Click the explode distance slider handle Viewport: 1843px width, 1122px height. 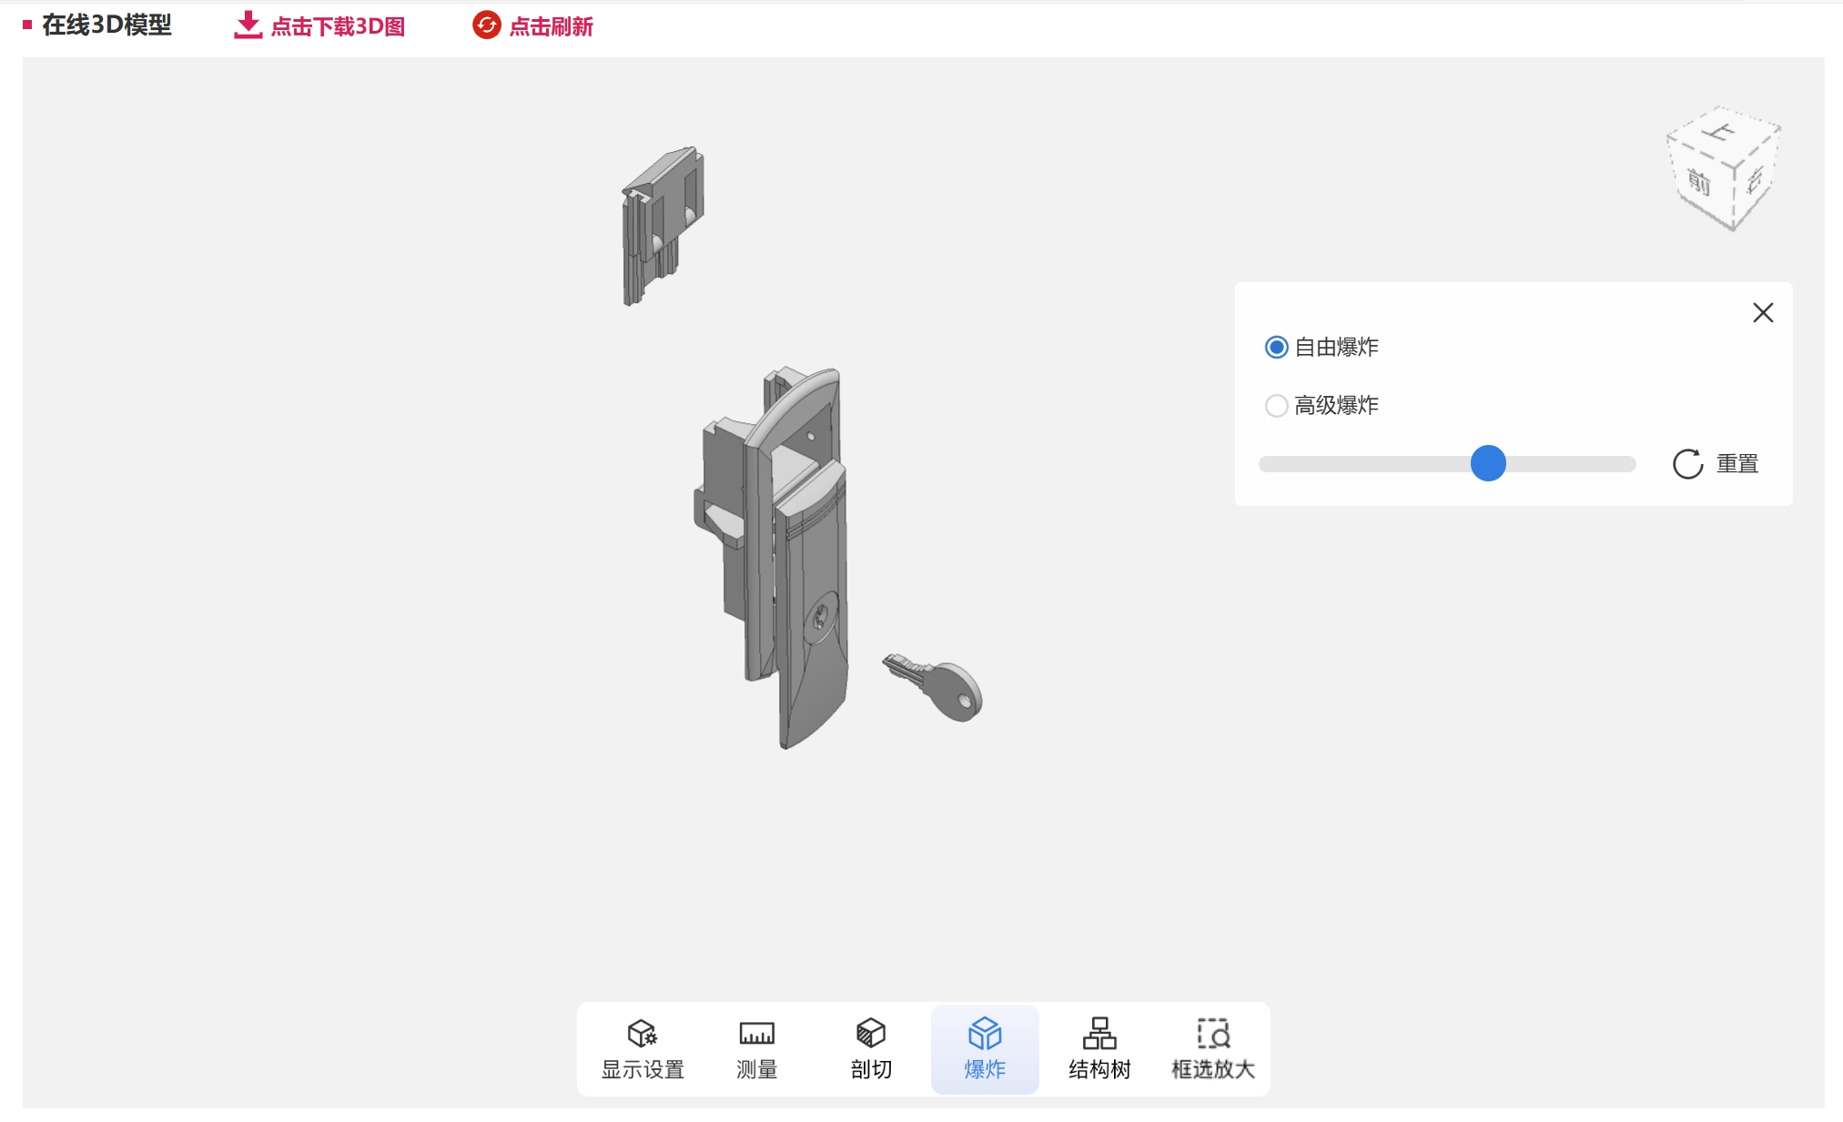1488,463
